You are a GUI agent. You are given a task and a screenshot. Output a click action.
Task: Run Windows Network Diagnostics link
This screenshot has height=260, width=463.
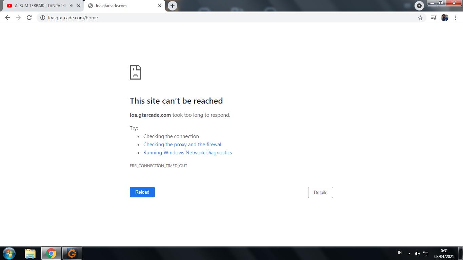pos(188,153)
